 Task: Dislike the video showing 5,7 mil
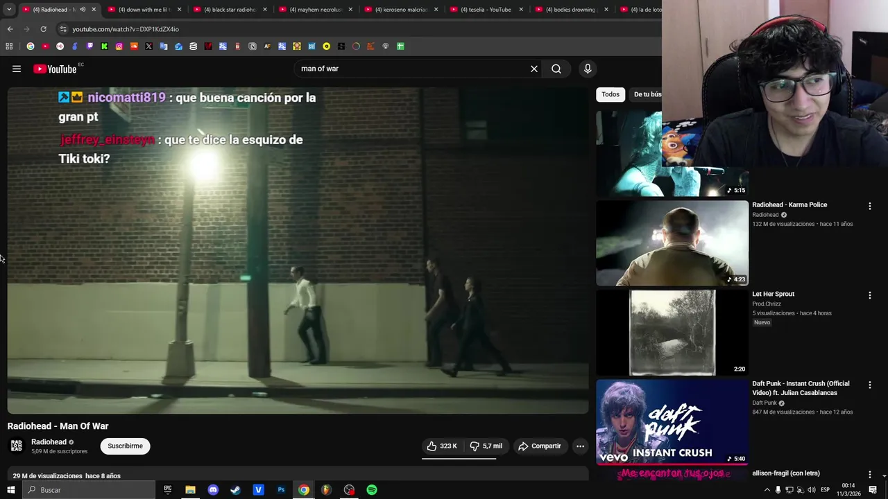486,446
